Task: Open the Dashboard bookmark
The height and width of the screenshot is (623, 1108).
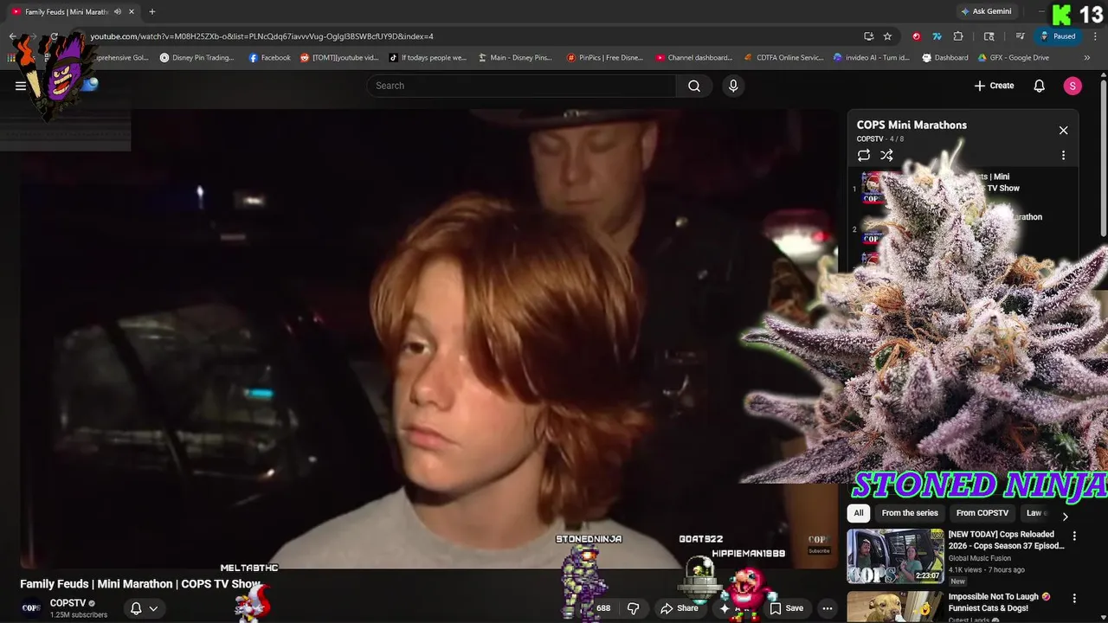Action: pyautogui.click(x=945, y=58)
